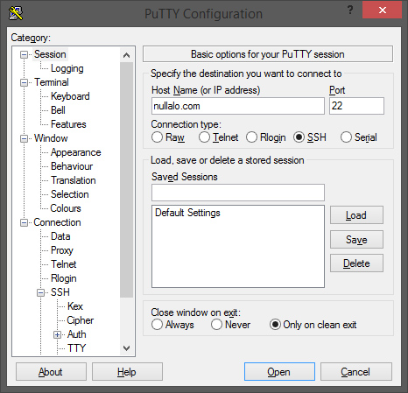This screenshot has width=408, height=393.
Task: Open the Data category
Action: pyautogui.click(x=60, y=236)
